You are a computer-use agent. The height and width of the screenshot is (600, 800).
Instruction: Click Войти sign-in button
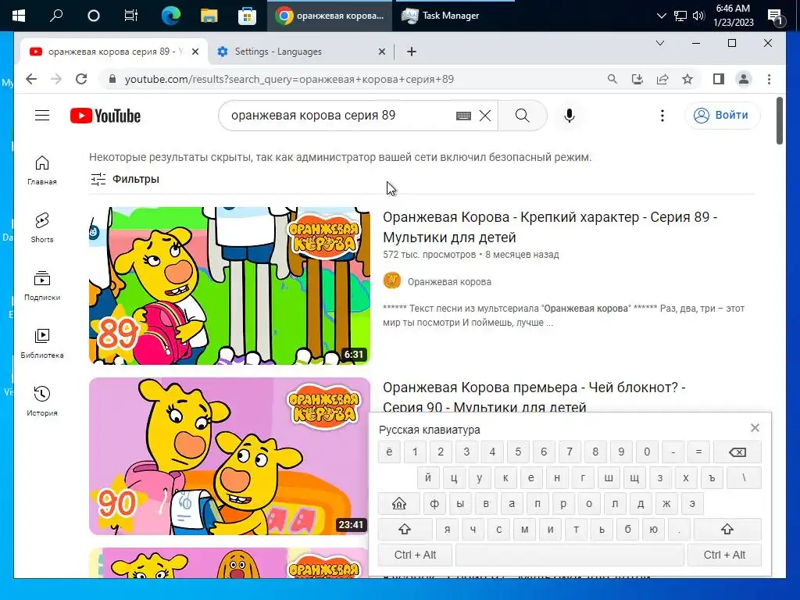(x=722, y=116)
